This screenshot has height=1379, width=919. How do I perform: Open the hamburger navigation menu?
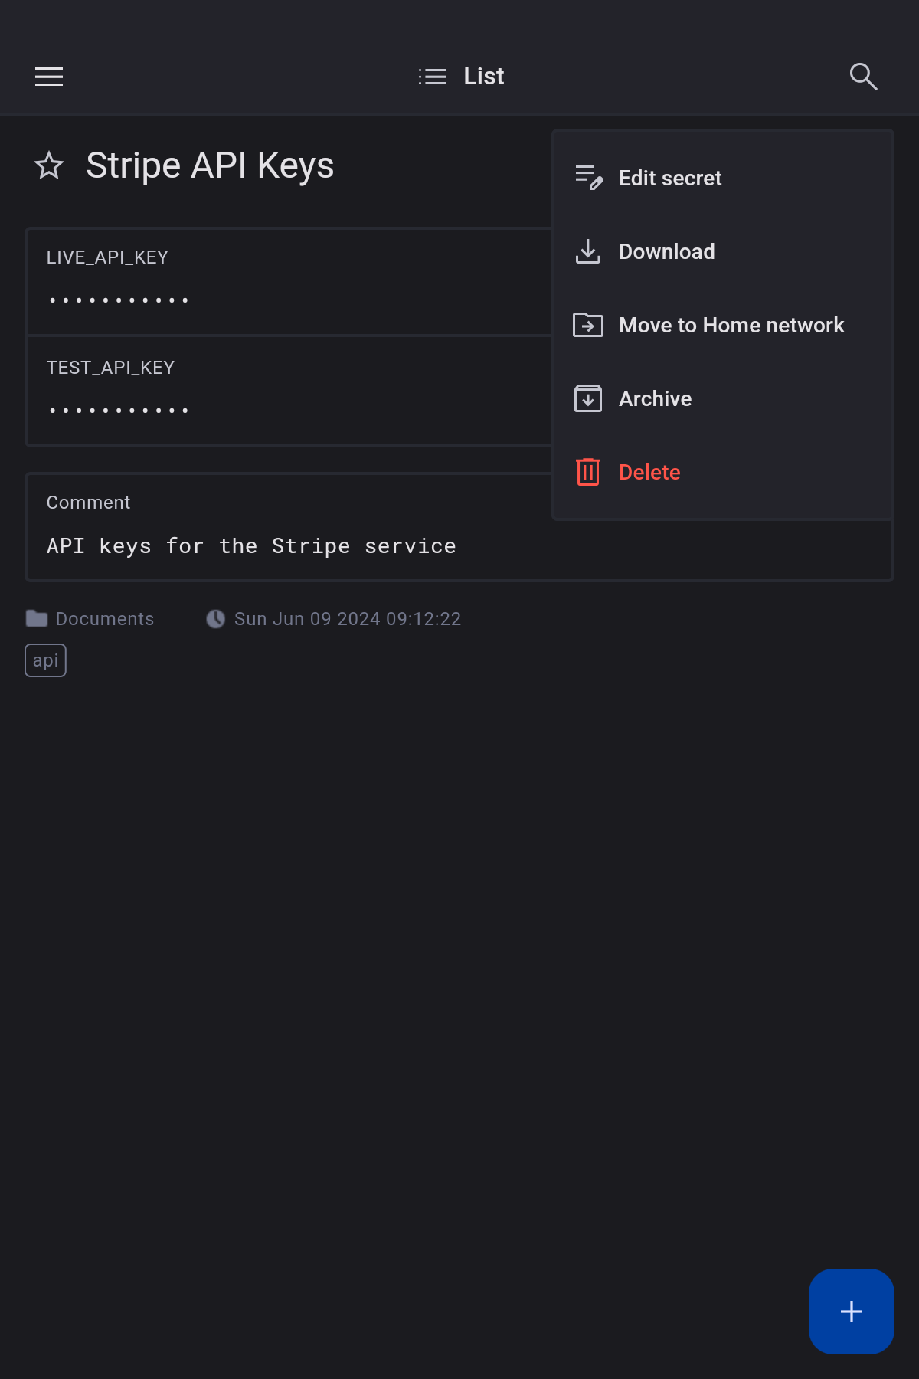(49, 77)
